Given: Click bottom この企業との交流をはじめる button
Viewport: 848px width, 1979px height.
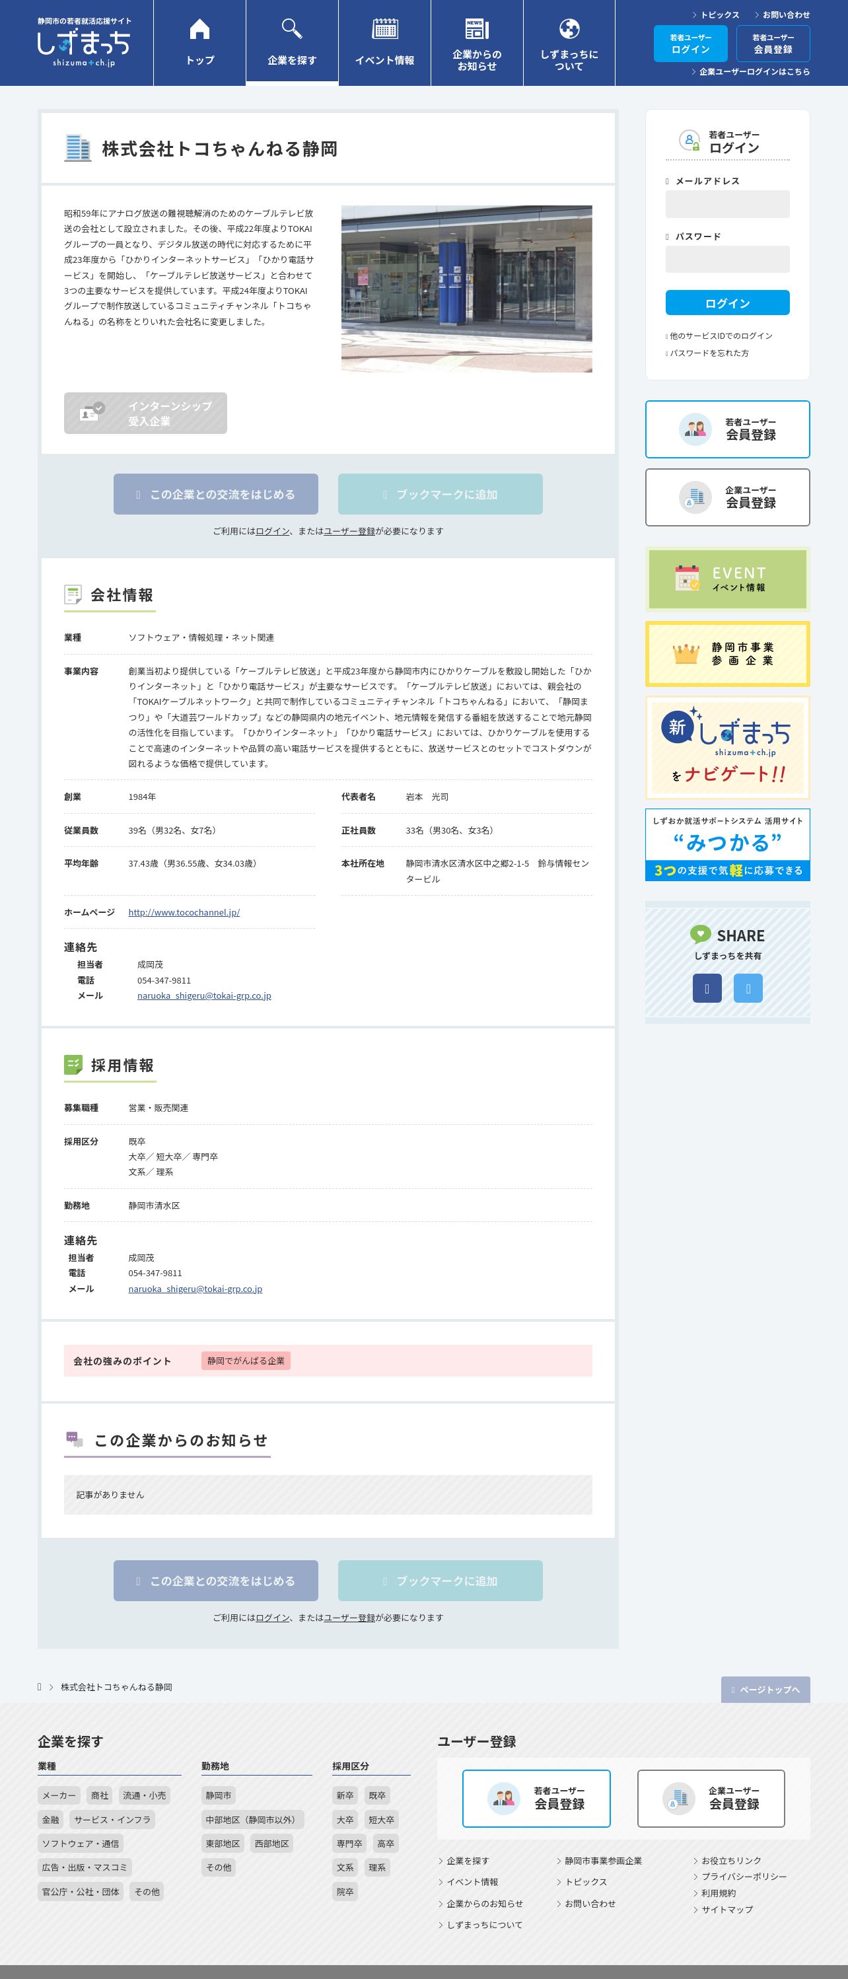Looking at the screenshot, I should pyautogui.click(x=216, y=1580).
